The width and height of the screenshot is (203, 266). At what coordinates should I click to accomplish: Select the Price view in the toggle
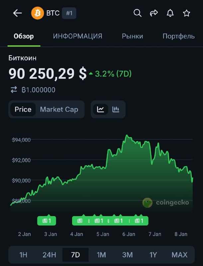[x=23, y=109]
